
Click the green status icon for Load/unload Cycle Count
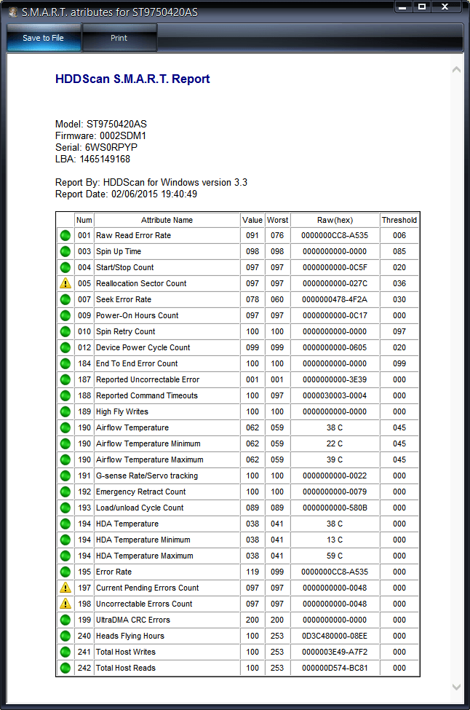[65, 508]
